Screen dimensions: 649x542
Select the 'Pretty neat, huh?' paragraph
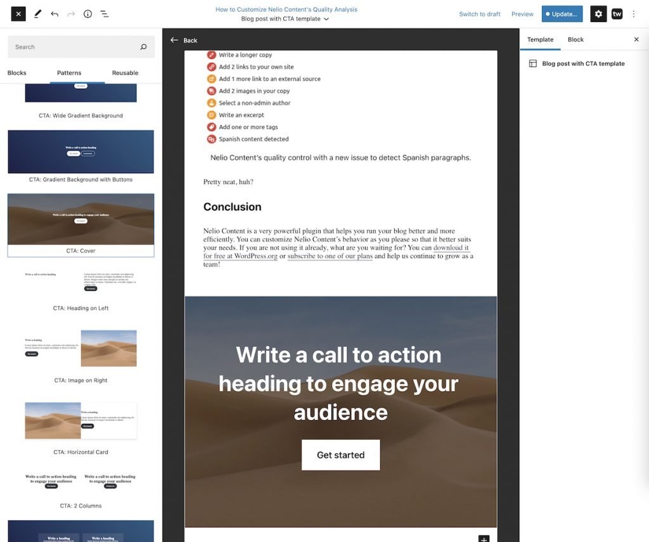[228, 182]
